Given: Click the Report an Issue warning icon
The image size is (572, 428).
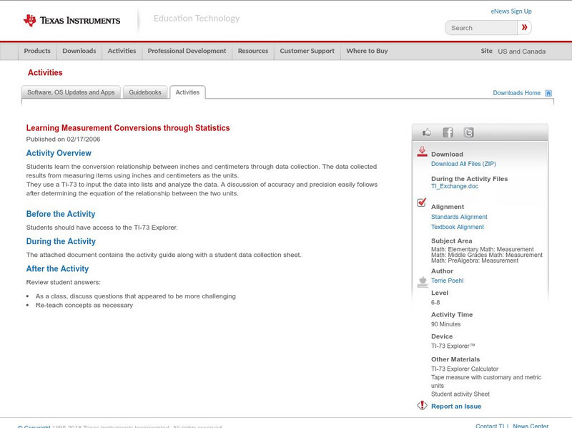Looking at the screenshot, I should click(x=422, y=405).
